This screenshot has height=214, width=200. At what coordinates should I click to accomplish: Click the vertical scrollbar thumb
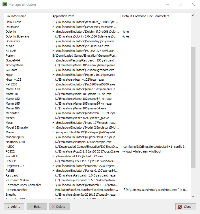pos(193,107)
